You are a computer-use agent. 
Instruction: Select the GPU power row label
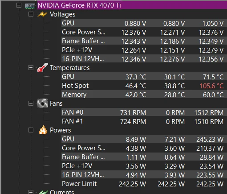pos(68,139)
